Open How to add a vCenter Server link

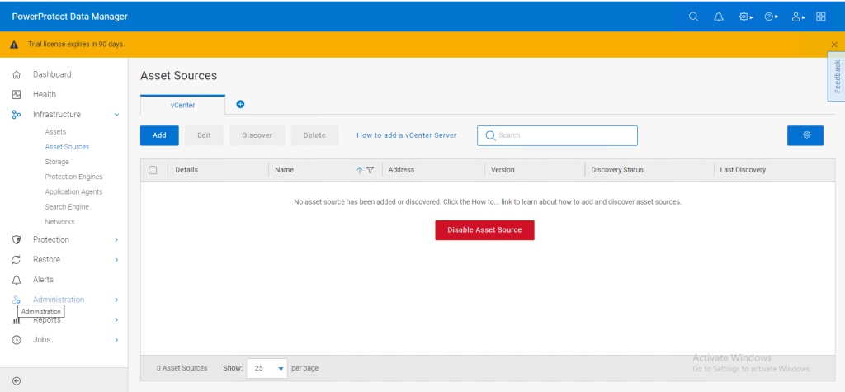406,135
